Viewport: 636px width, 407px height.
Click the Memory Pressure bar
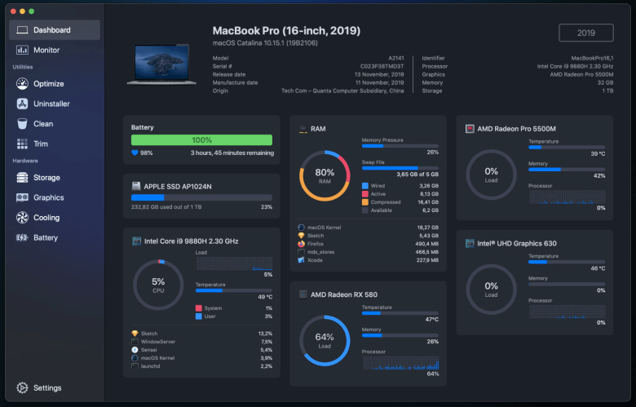(x=400, y=146)
